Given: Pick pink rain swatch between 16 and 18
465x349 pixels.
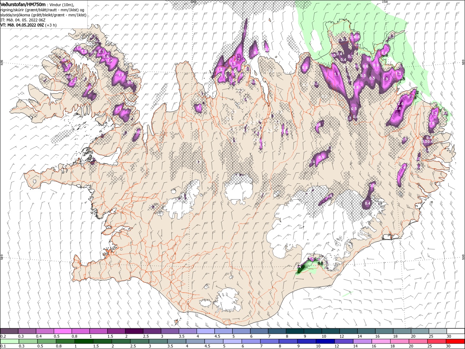Looking at the screenshot, I should click(x=381, y=341).
